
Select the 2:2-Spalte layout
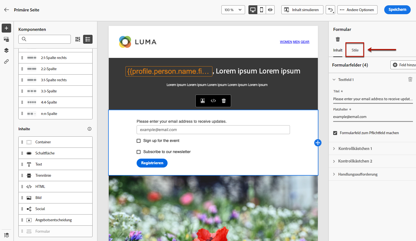pyautogui.click(x=55, y=69)
